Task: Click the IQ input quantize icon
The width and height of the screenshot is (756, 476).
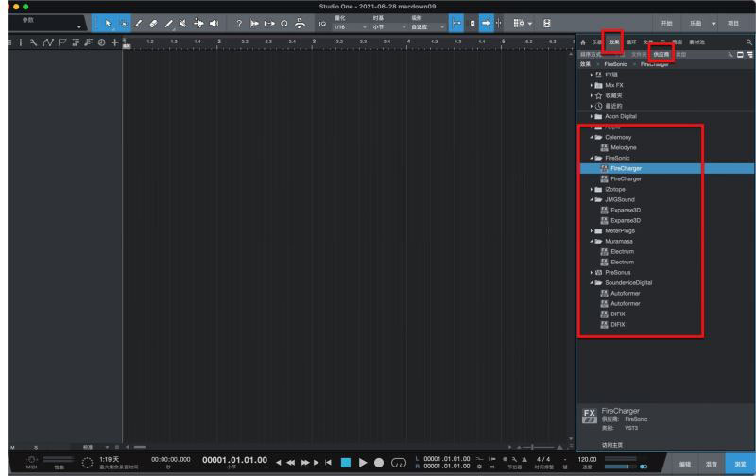Action: [322, 23]
